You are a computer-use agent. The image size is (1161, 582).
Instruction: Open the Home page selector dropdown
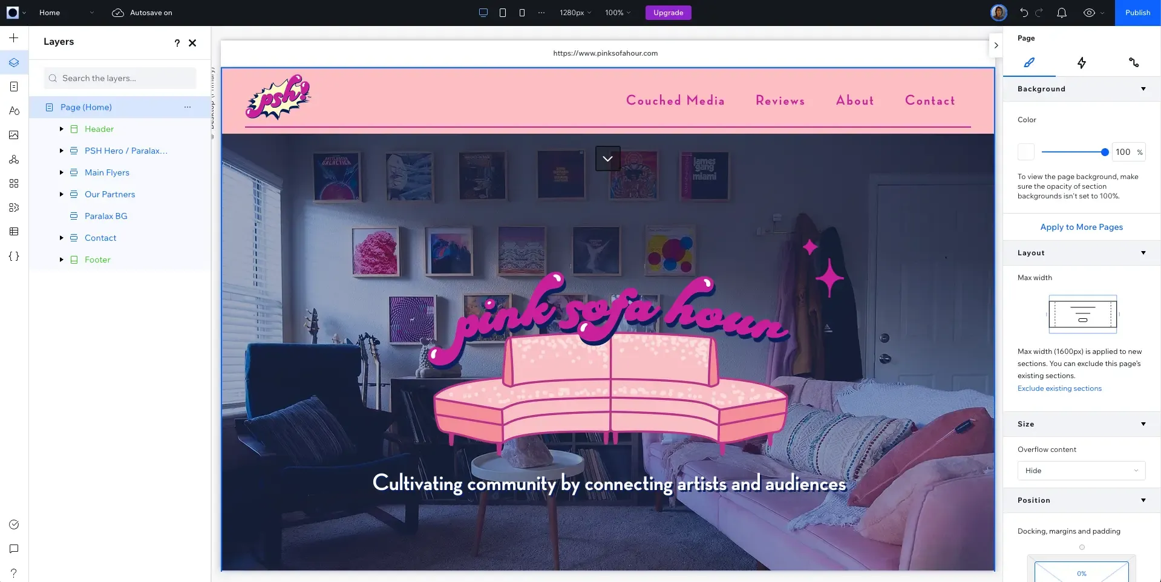(67, 13)
